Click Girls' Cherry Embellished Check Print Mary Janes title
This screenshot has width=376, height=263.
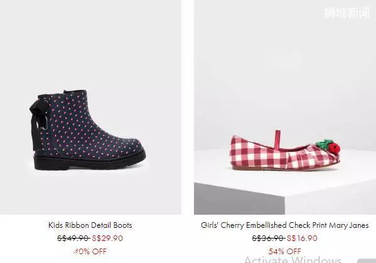pos(284,225)
